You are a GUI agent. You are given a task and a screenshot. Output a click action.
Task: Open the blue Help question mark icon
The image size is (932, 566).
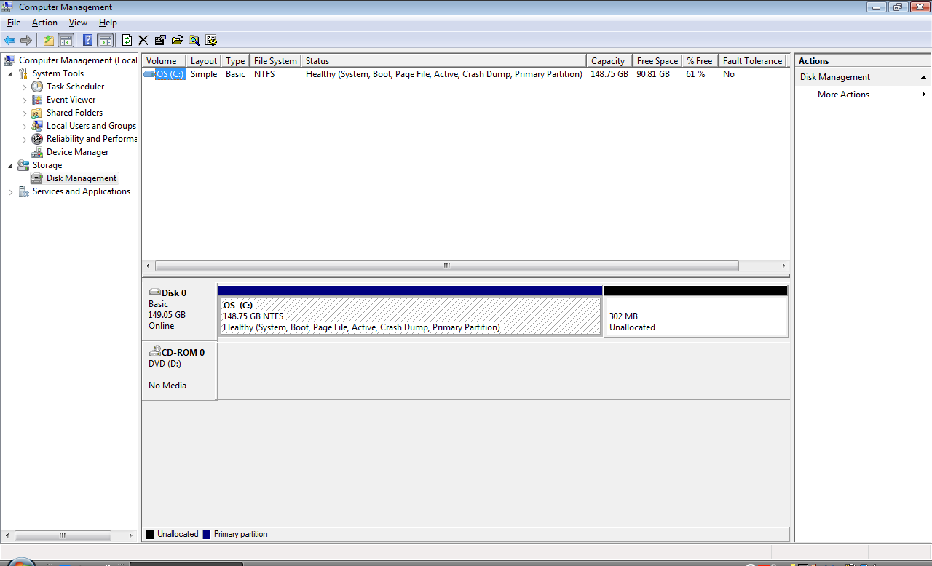click(x=87, y=41)
